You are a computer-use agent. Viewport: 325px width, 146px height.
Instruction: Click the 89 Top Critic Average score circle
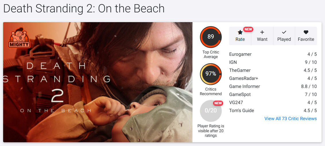211,37
